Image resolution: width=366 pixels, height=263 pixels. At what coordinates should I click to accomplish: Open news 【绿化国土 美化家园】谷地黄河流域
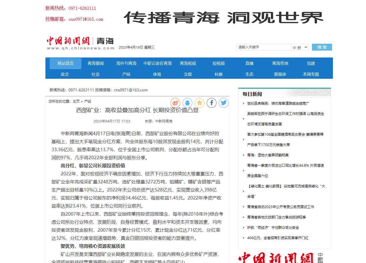click(x=286, y=191)
